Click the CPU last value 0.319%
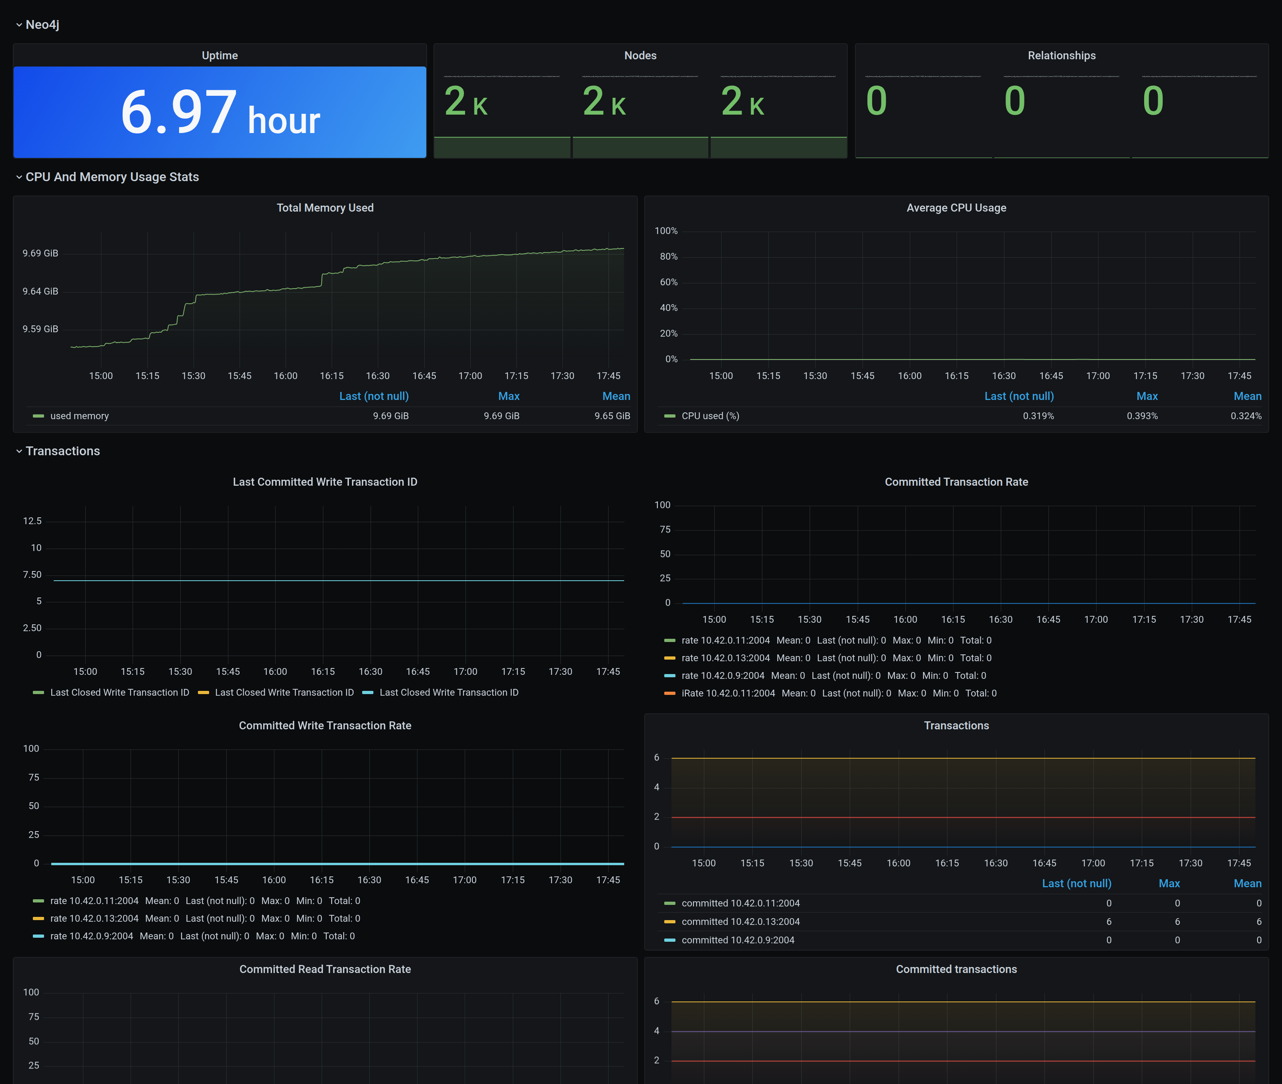Image resolution: width=1282 pixels, height=1084 pixels. click(1038, 416)
